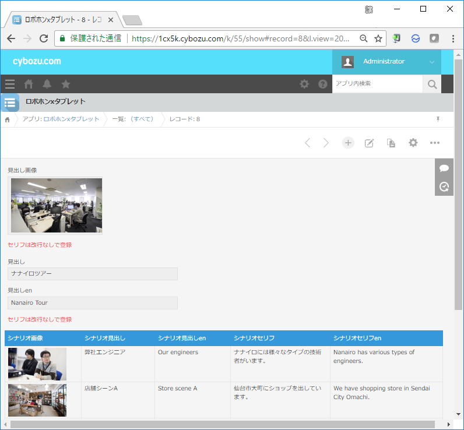
Task: Open the ロボホンxタブレット app breadcrumb link
Action: point(71,119)
